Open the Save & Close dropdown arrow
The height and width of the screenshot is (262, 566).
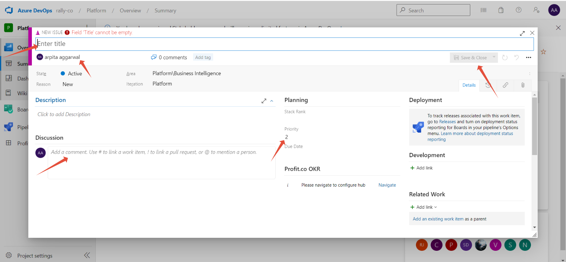coord(494,57)
